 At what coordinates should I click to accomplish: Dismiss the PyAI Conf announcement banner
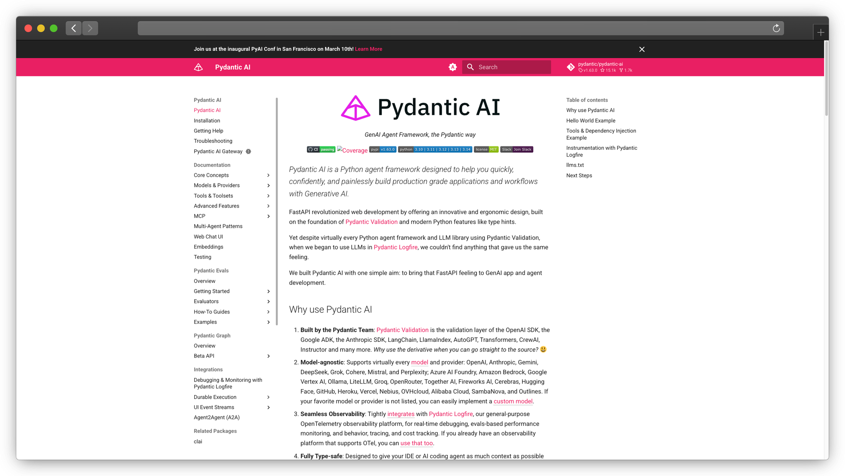tap(642, 49)
